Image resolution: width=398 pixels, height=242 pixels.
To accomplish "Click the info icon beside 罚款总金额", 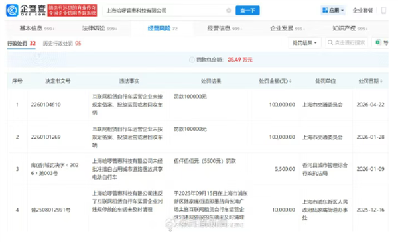I will click(x=192, y=60).
